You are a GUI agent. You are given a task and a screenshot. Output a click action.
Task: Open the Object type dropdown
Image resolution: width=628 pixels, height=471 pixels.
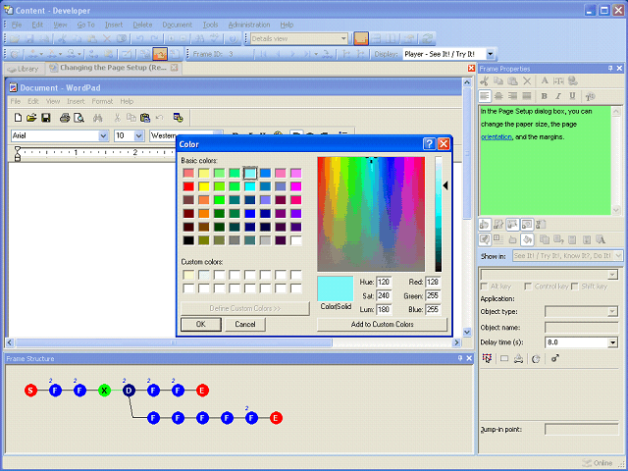[612, 312]
